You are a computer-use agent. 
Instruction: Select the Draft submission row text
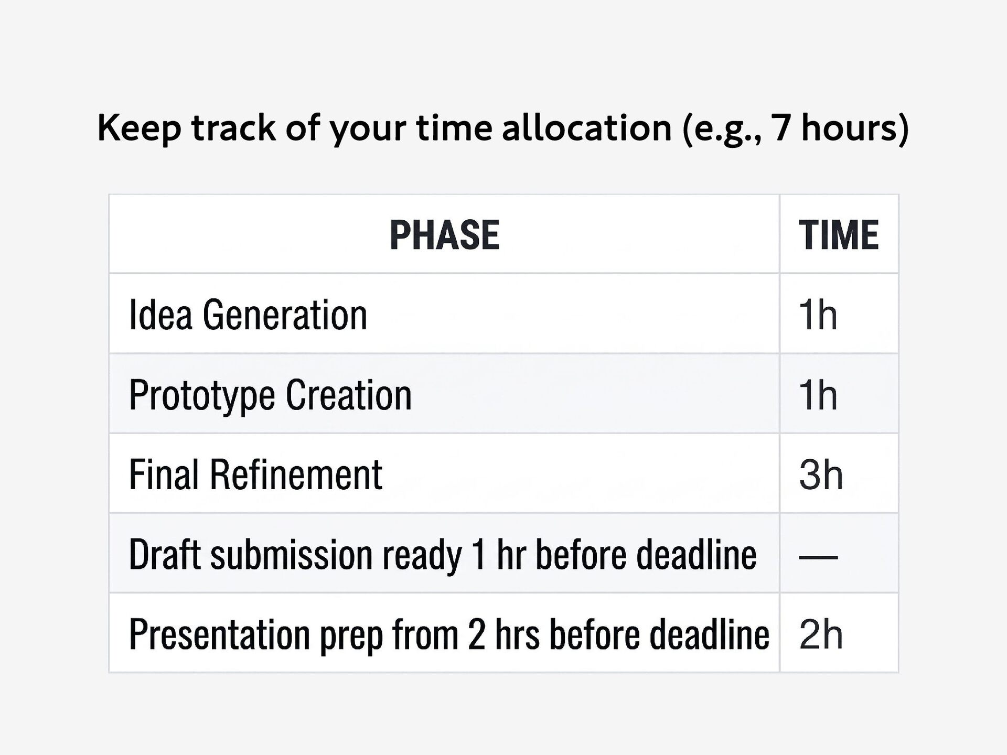(x=443, y=555)
